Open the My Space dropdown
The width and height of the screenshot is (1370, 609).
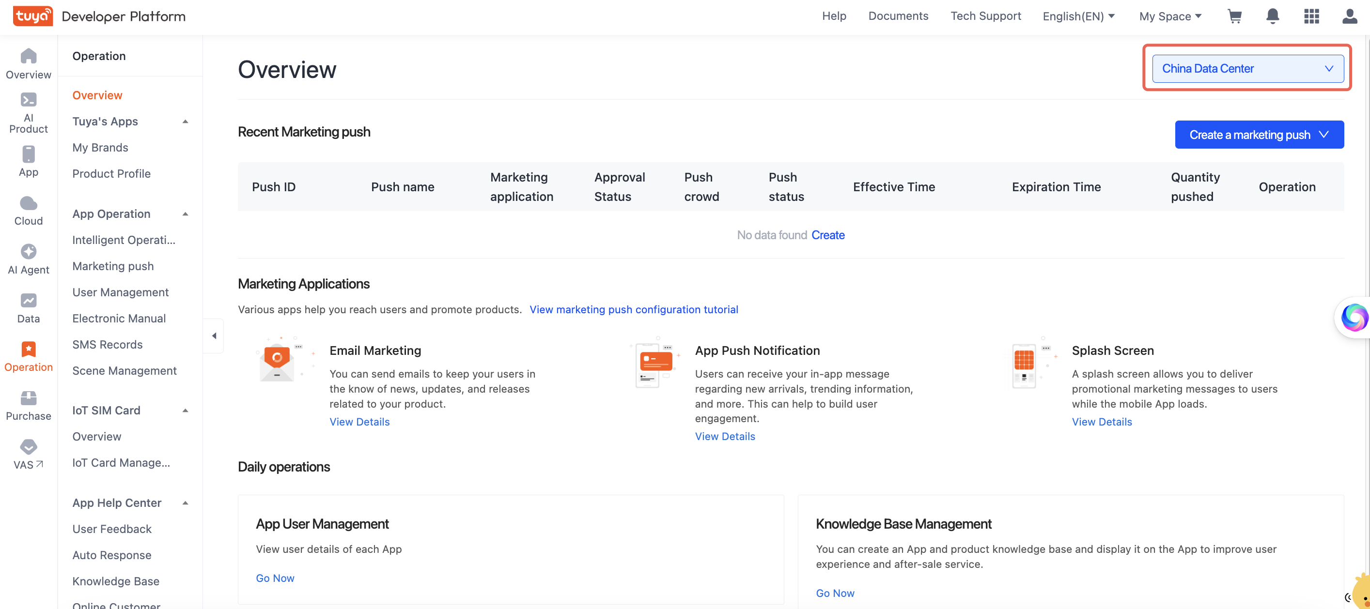pyautogui.click(x=1170, y=16)
